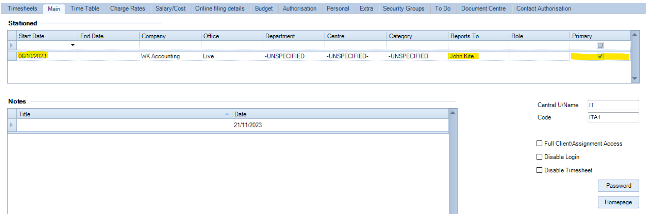Viewport: 651px width, 214px height.
Task: Select the Extra tab
Action: (x=366, y=9)
